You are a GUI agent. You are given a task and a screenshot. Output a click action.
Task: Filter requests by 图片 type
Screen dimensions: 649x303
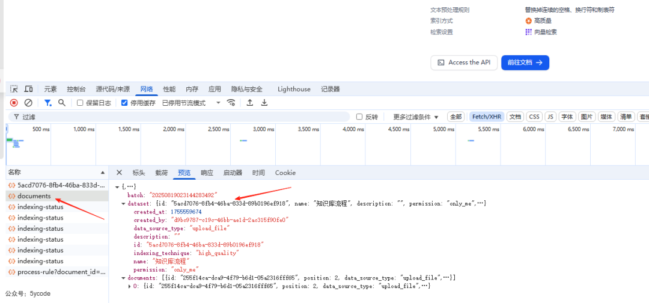tap(586, 117)
